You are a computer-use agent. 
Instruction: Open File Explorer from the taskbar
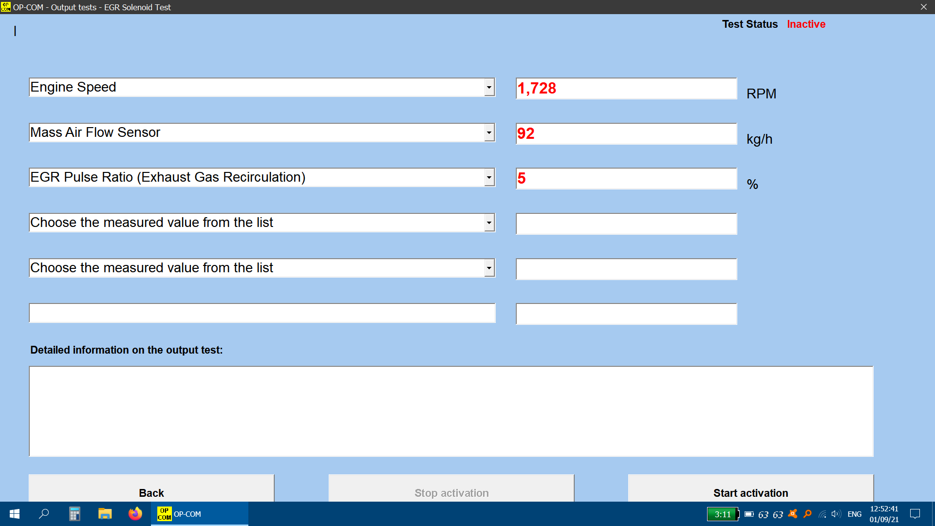[x=105, y=514]
